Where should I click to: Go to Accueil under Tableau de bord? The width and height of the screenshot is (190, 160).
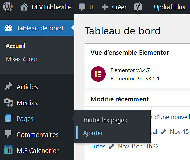coord(15,46)
